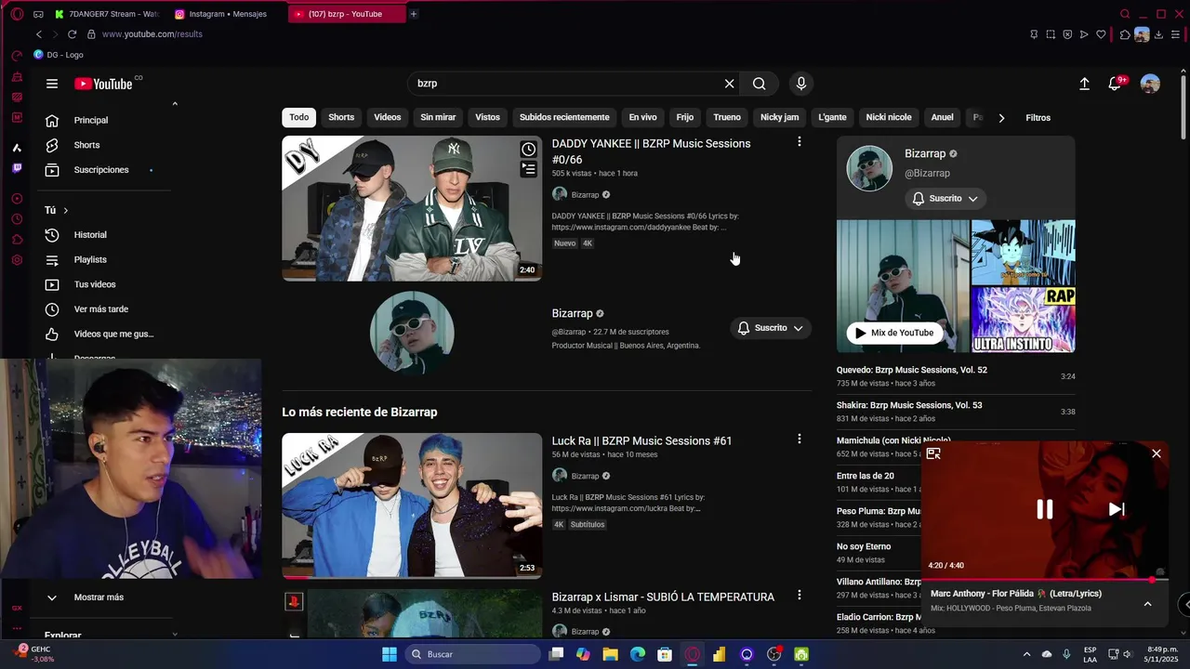Open the Create upload icon

(1084, 84)
